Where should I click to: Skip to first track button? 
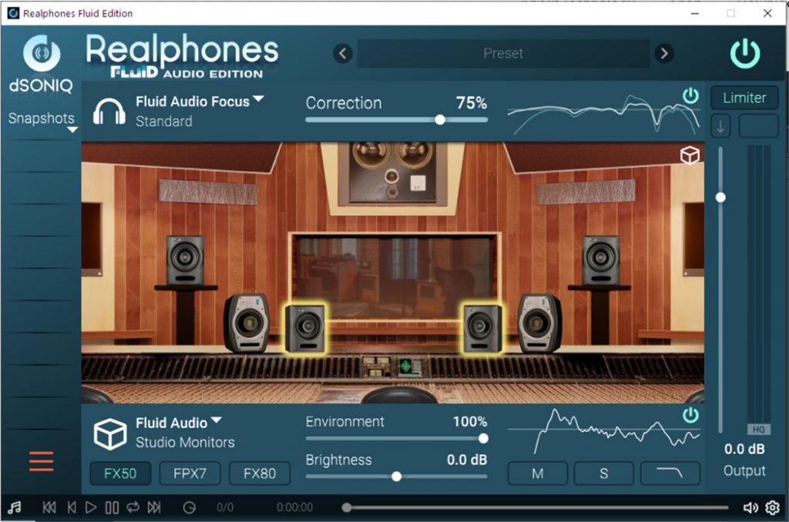click(x=49, y=507)
